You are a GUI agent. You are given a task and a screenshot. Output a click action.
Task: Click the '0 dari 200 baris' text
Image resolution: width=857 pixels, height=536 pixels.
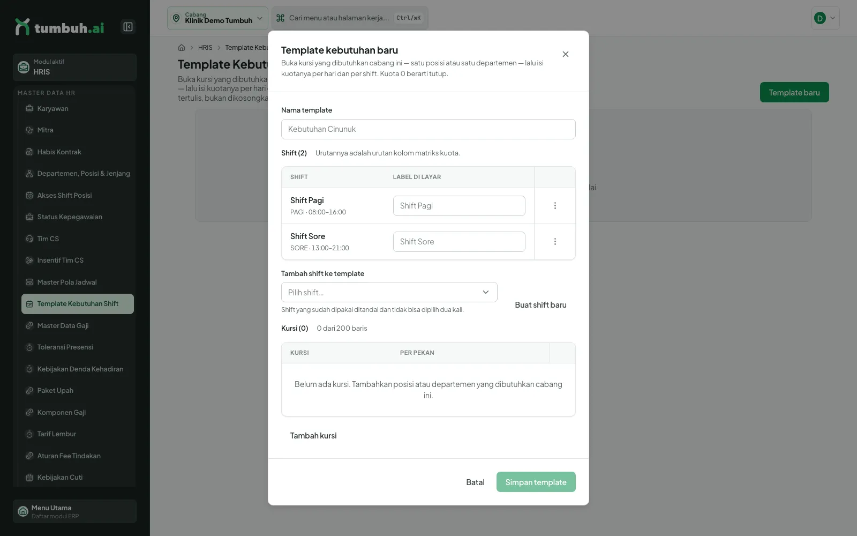click(x=342, y=329)
